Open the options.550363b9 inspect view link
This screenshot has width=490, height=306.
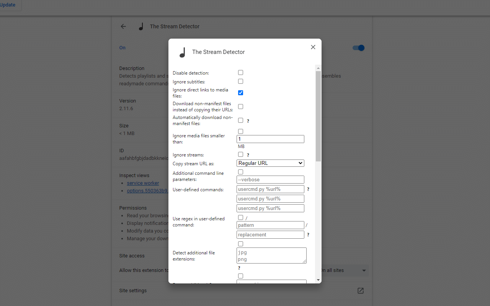(147, 191)
